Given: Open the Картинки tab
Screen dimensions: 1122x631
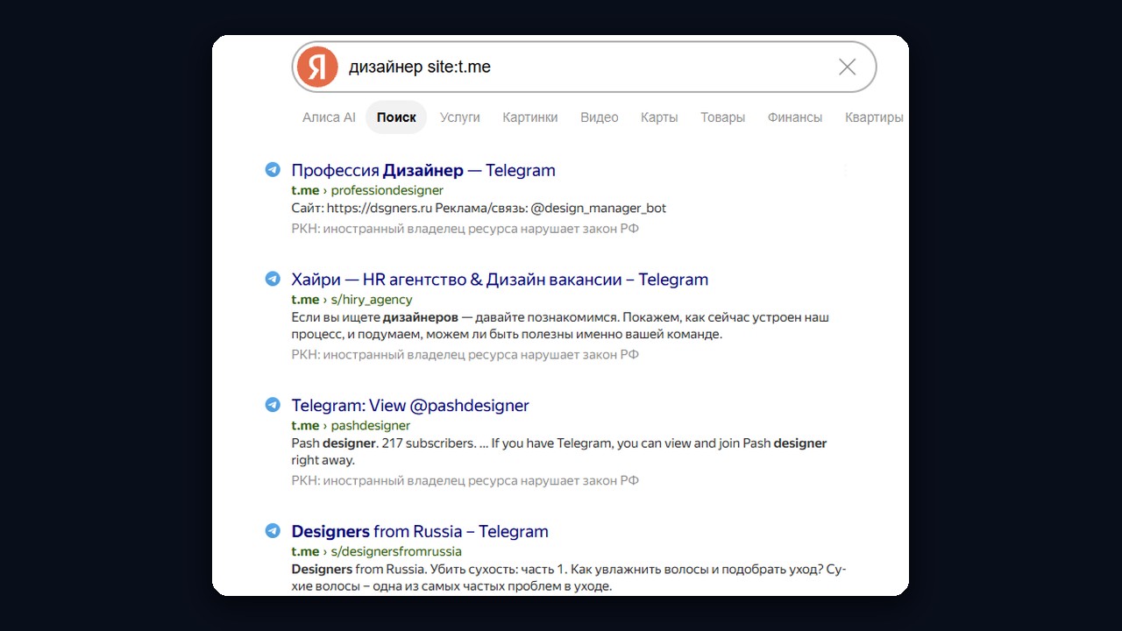Looking at the screenshot, I should pyautogui.click(x=530, y=117).
